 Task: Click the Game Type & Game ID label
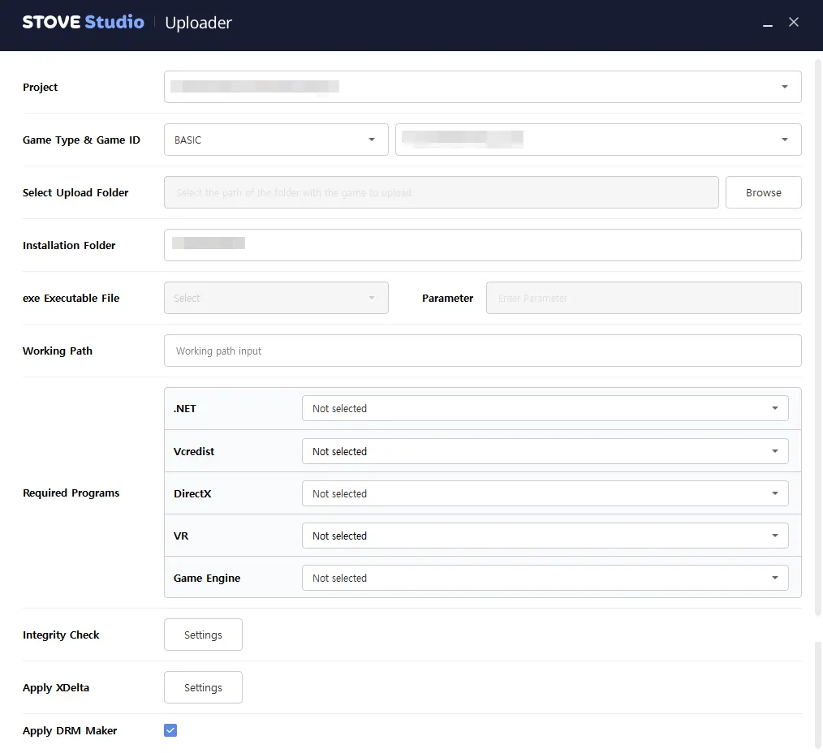tap(81, 140)
